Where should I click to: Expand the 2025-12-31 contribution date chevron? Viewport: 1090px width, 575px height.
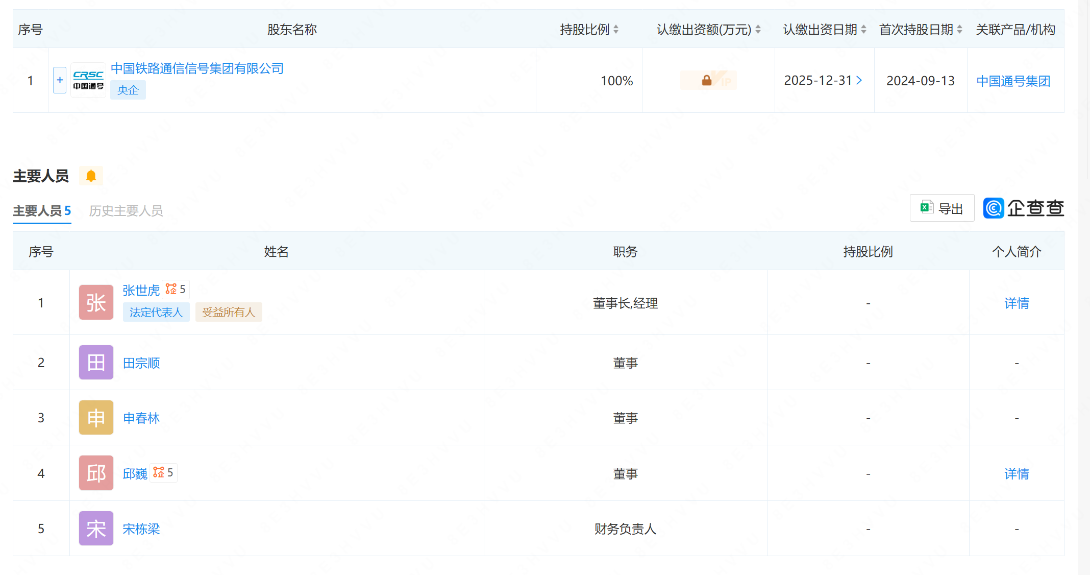pyautogui.click(x=859, y=80)
